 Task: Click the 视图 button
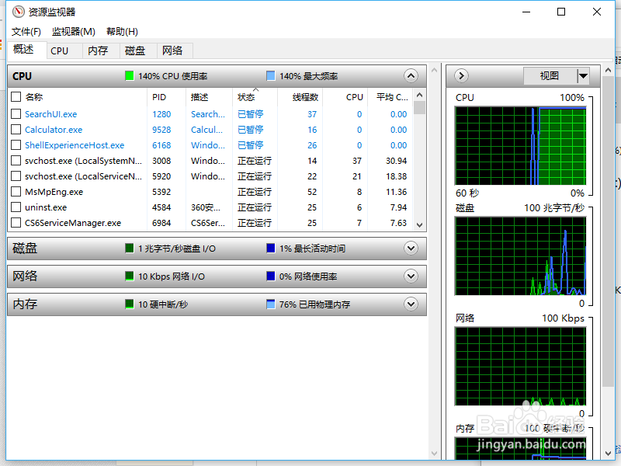[550, 75]
